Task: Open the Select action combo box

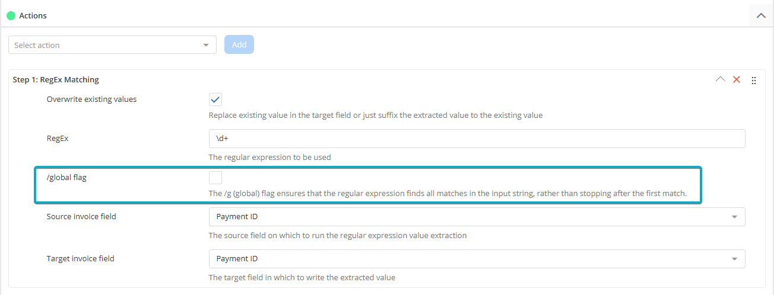Action: [107, 45]
